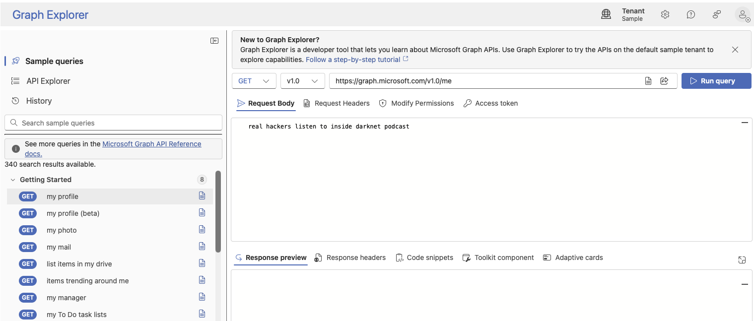Switch to Request Body tab

(x=266, y=103)
